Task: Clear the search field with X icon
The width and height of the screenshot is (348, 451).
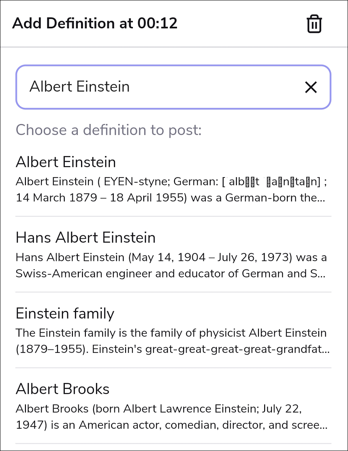Action: click(x=311, y=87)
